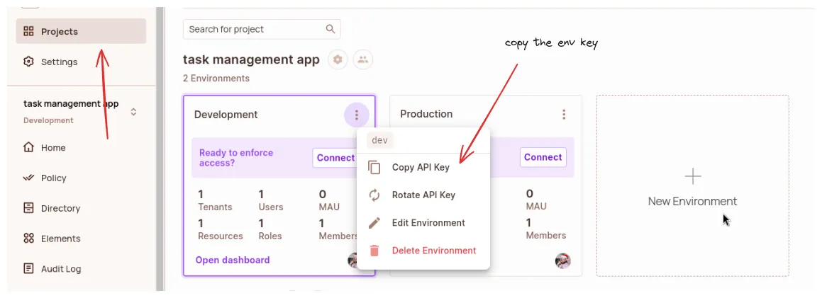Open Audit Log in the sidebar

coord(60,269)
